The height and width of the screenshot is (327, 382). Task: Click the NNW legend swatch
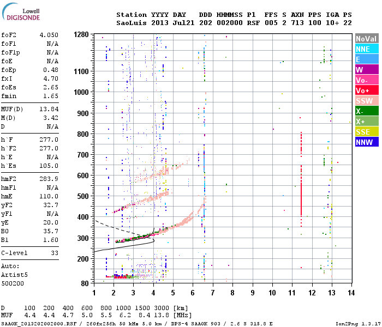click(x=367, y=142)
